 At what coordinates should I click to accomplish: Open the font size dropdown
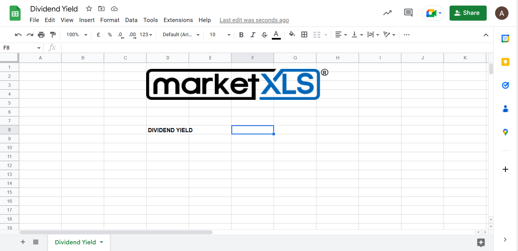click(x=229, y=35)
